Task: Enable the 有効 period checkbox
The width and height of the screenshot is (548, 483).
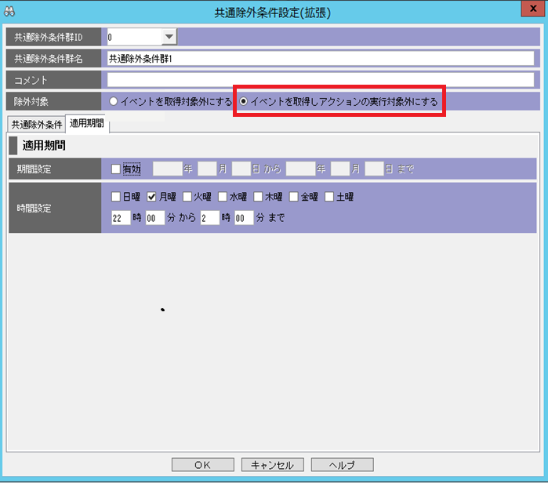Action: pyautogui.click(x=117, y=169)
